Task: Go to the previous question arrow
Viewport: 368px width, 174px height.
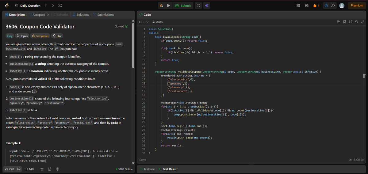Action: [x=46, y=6]
